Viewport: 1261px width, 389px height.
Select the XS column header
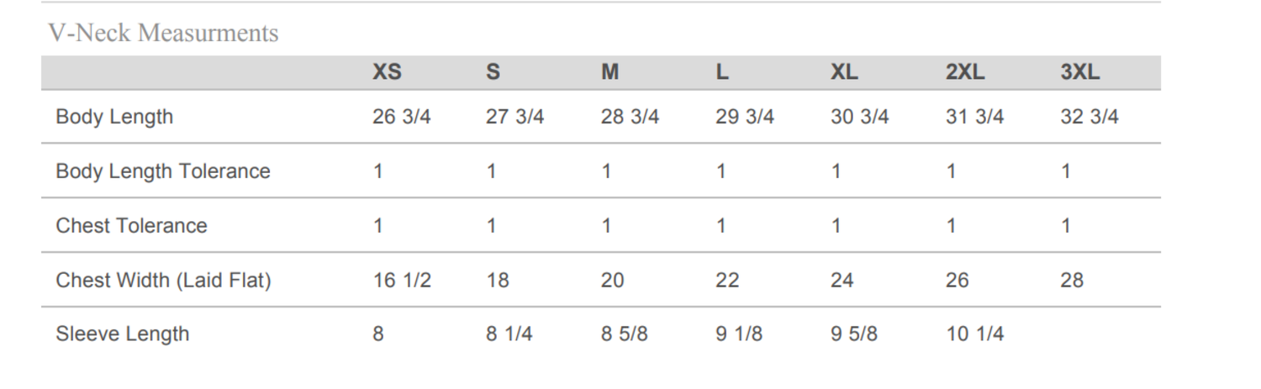pyautogui.click(x=387, y=73)
